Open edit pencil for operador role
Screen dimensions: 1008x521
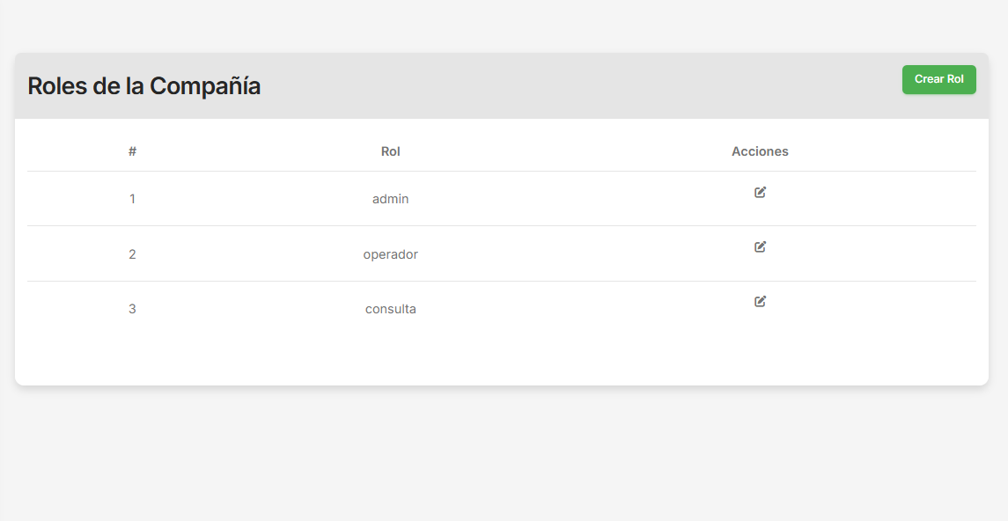click(x=760, y=246)
